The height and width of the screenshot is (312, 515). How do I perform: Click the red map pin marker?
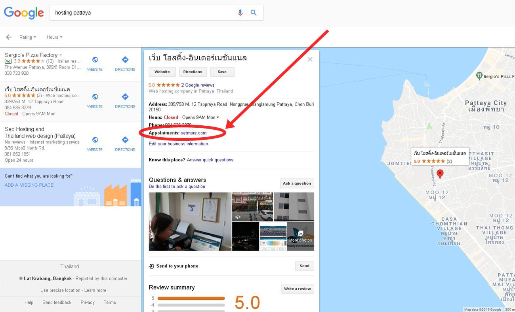pyautogui.click(x=440, y=174)
